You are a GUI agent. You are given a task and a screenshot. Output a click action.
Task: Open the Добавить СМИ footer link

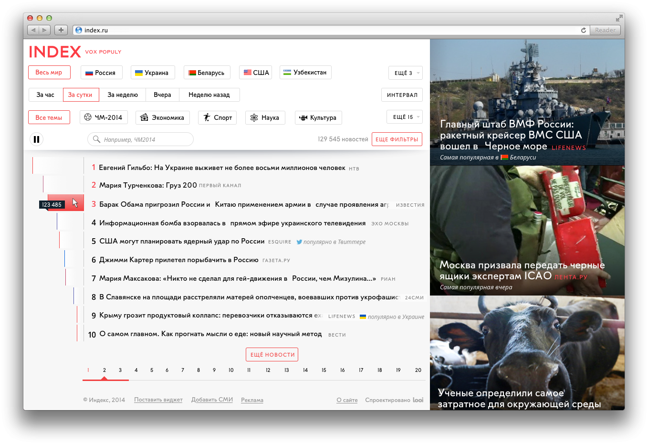(x=212, y=400)
